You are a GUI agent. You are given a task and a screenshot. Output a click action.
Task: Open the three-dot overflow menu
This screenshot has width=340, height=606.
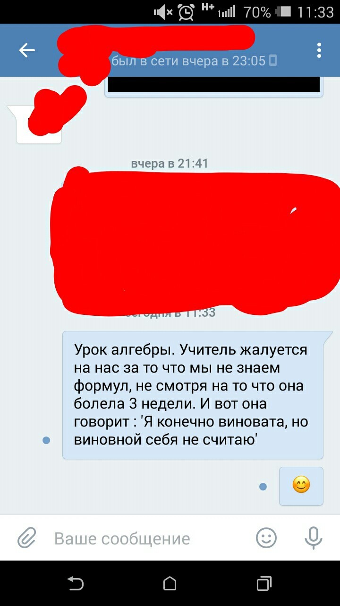click(x=319, y=50)
